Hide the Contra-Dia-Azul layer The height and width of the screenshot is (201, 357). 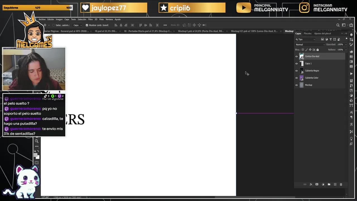[296, 56]
